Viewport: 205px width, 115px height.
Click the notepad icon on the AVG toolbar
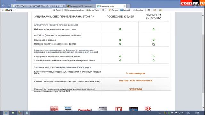154,10
